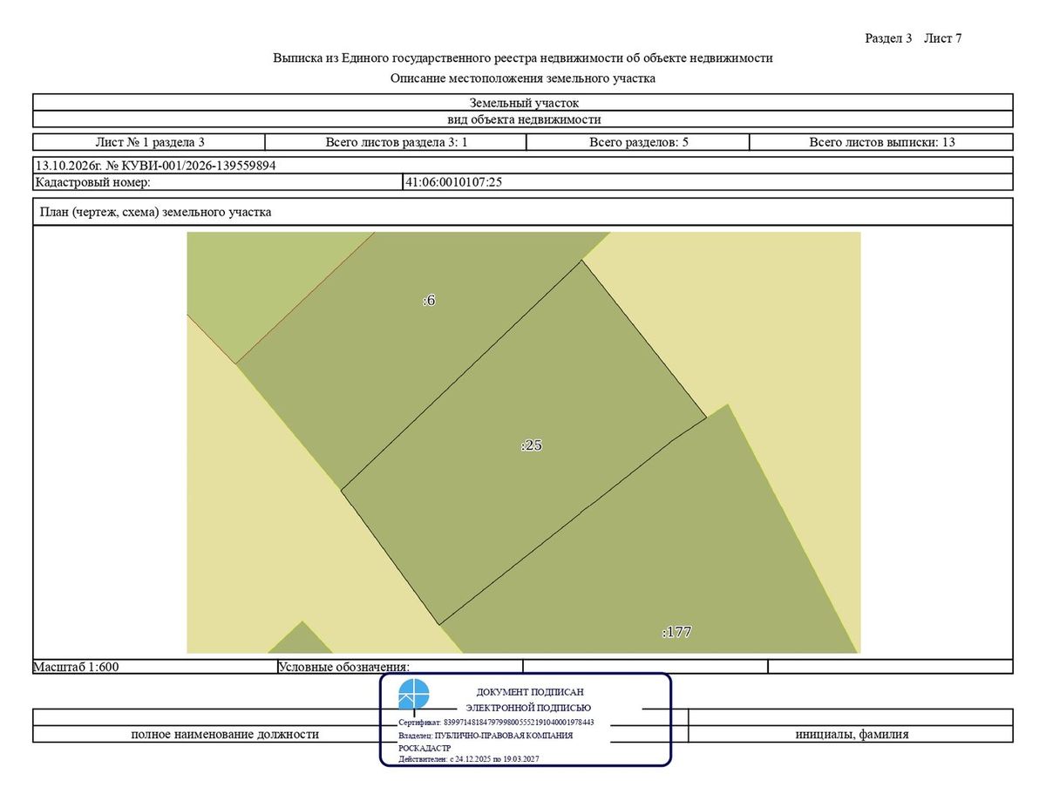Click "Раздел 3" in the page header
This screenshot has width=1046, height=808.
888,38
